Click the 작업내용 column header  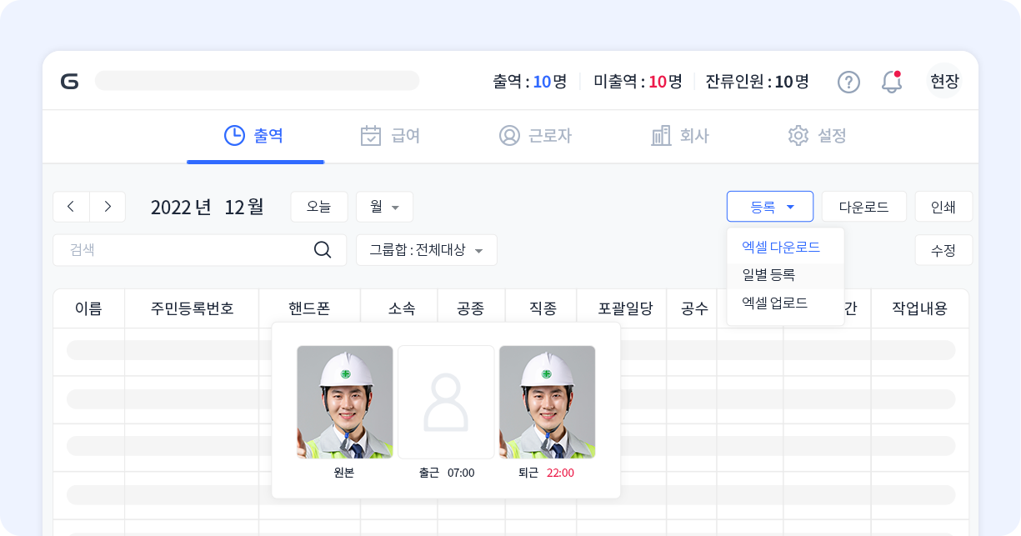(919, 308)
